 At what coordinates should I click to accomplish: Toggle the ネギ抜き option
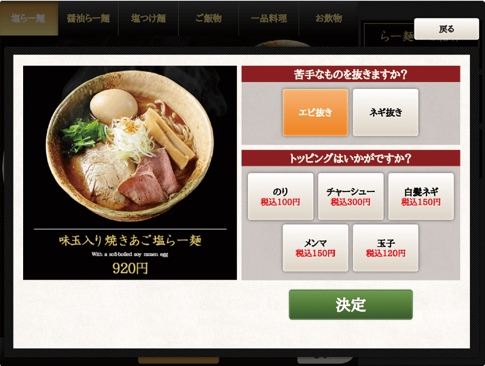pos(385,112)
